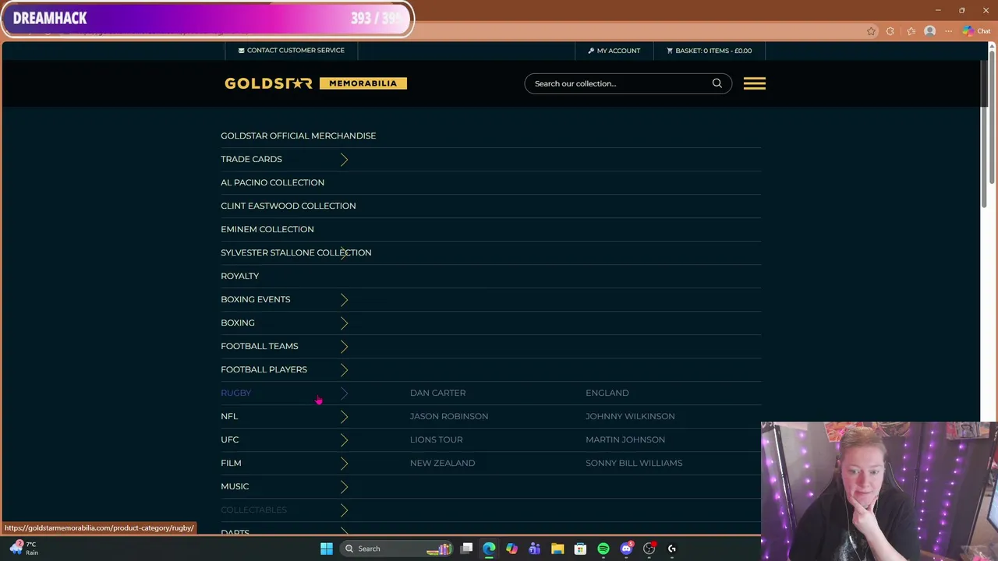Image resolution: width=998 pixels, height=561 pixels.
Task: Click the taskbar Search box
Action: [x=398, y=549]
